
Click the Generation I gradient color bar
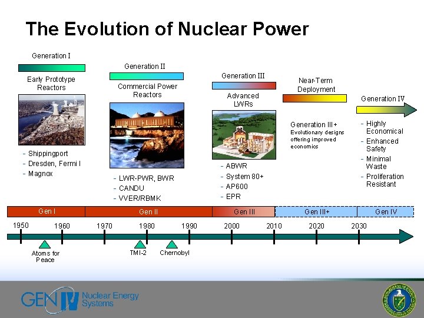click(52, 68)
